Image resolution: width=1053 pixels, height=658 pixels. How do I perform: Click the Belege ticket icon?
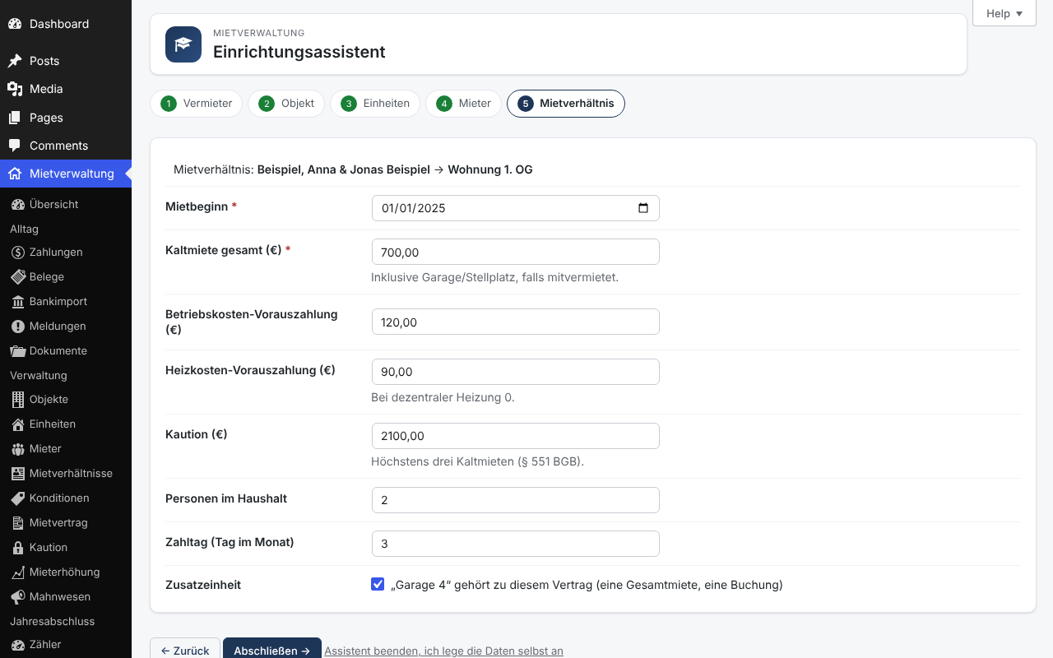pos(18,277)
